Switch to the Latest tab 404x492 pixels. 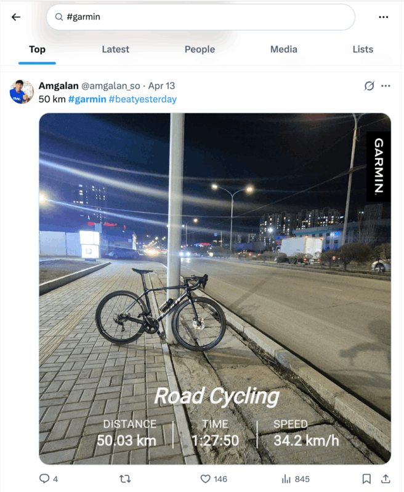(x=115, y=49)
